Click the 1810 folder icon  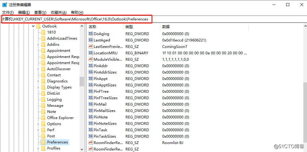point(43,32)
